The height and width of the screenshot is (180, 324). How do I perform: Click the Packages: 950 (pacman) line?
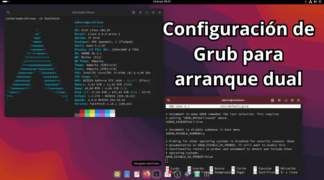click(x=104, y=42)
